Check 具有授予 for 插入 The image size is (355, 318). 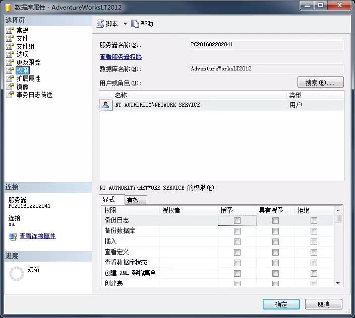tap(275, 242)
